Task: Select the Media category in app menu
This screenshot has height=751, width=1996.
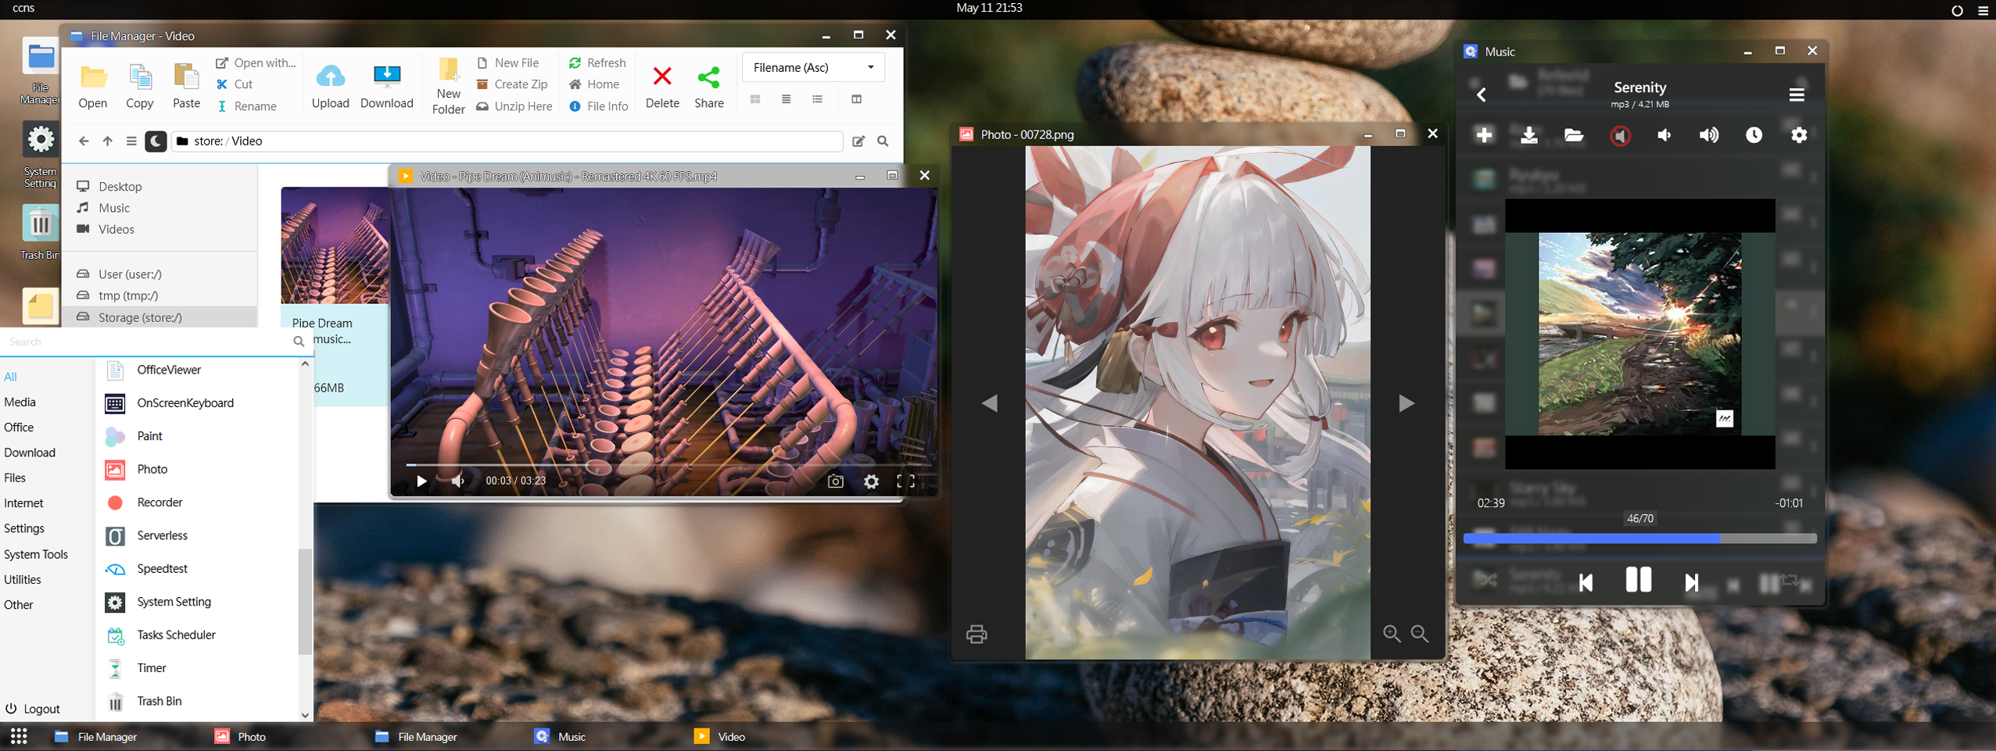Action: 20,402
